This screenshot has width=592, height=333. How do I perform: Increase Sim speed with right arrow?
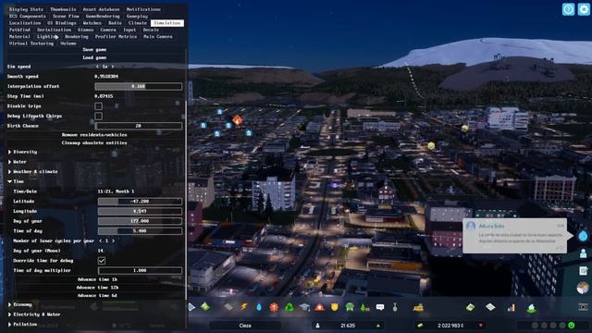coord(113,67)
